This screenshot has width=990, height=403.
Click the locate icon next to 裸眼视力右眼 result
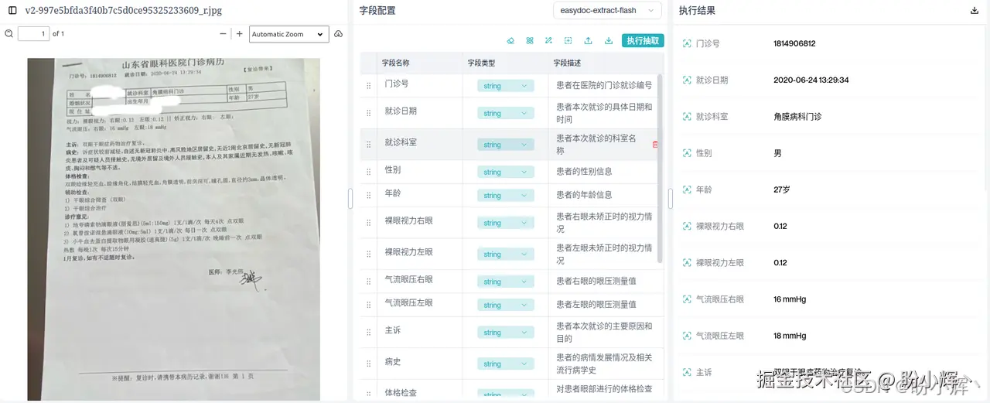tap(687, 226)
